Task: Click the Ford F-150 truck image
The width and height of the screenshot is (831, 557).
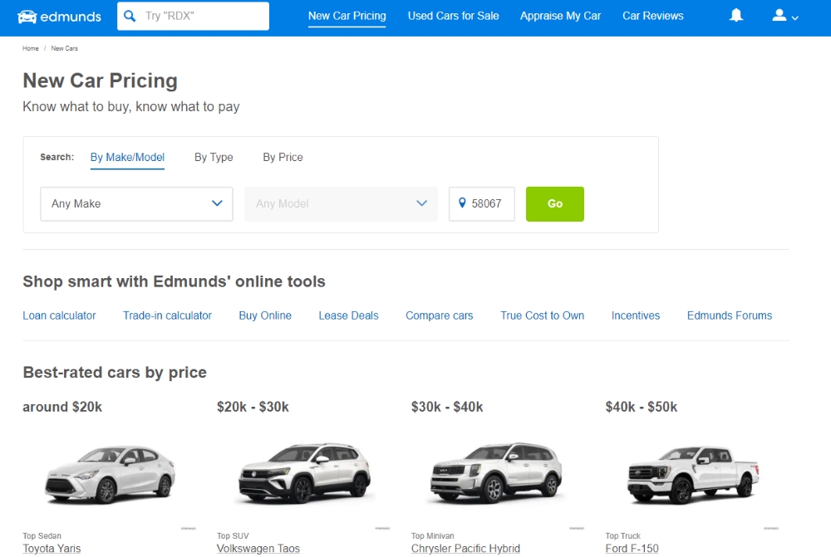Action: point(693,474)
